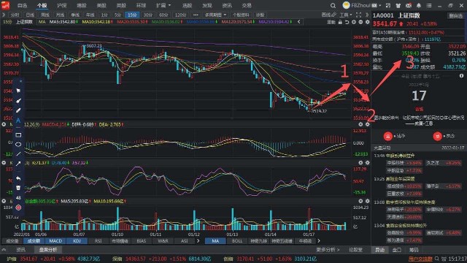The width and height of the screenshot is (467, 263).
Task: Delete drawings with the trash icon
Action: click(x=18, y=188)
